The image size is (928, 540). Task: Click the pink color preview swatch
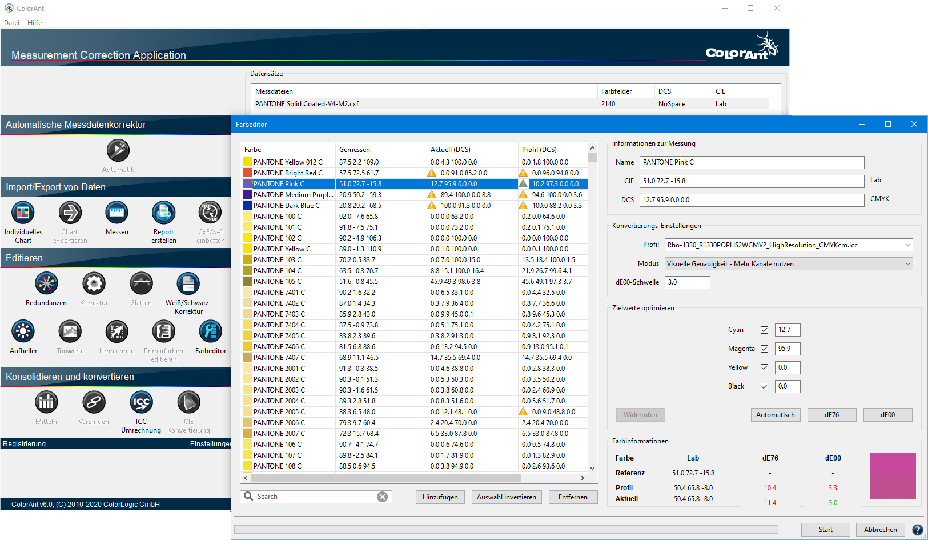pyautogui.click(x=893, y=476)
